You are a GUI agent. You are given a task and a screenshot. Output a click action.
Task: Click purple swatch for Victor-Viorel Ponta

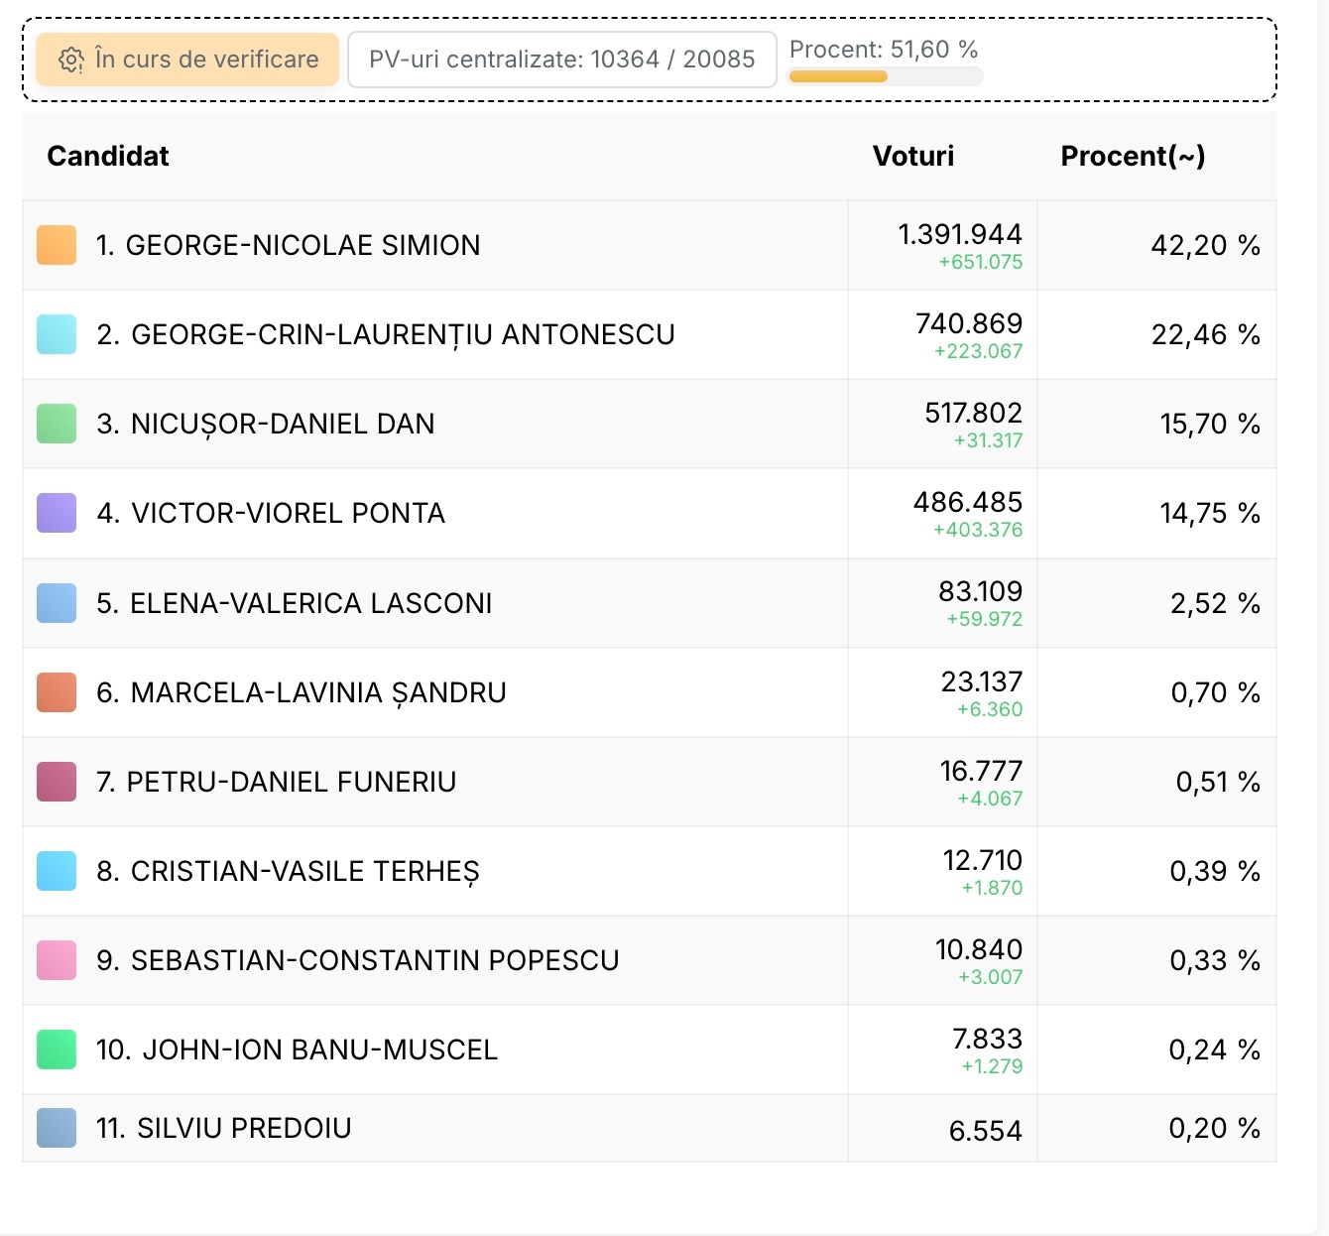coord(57,513)
